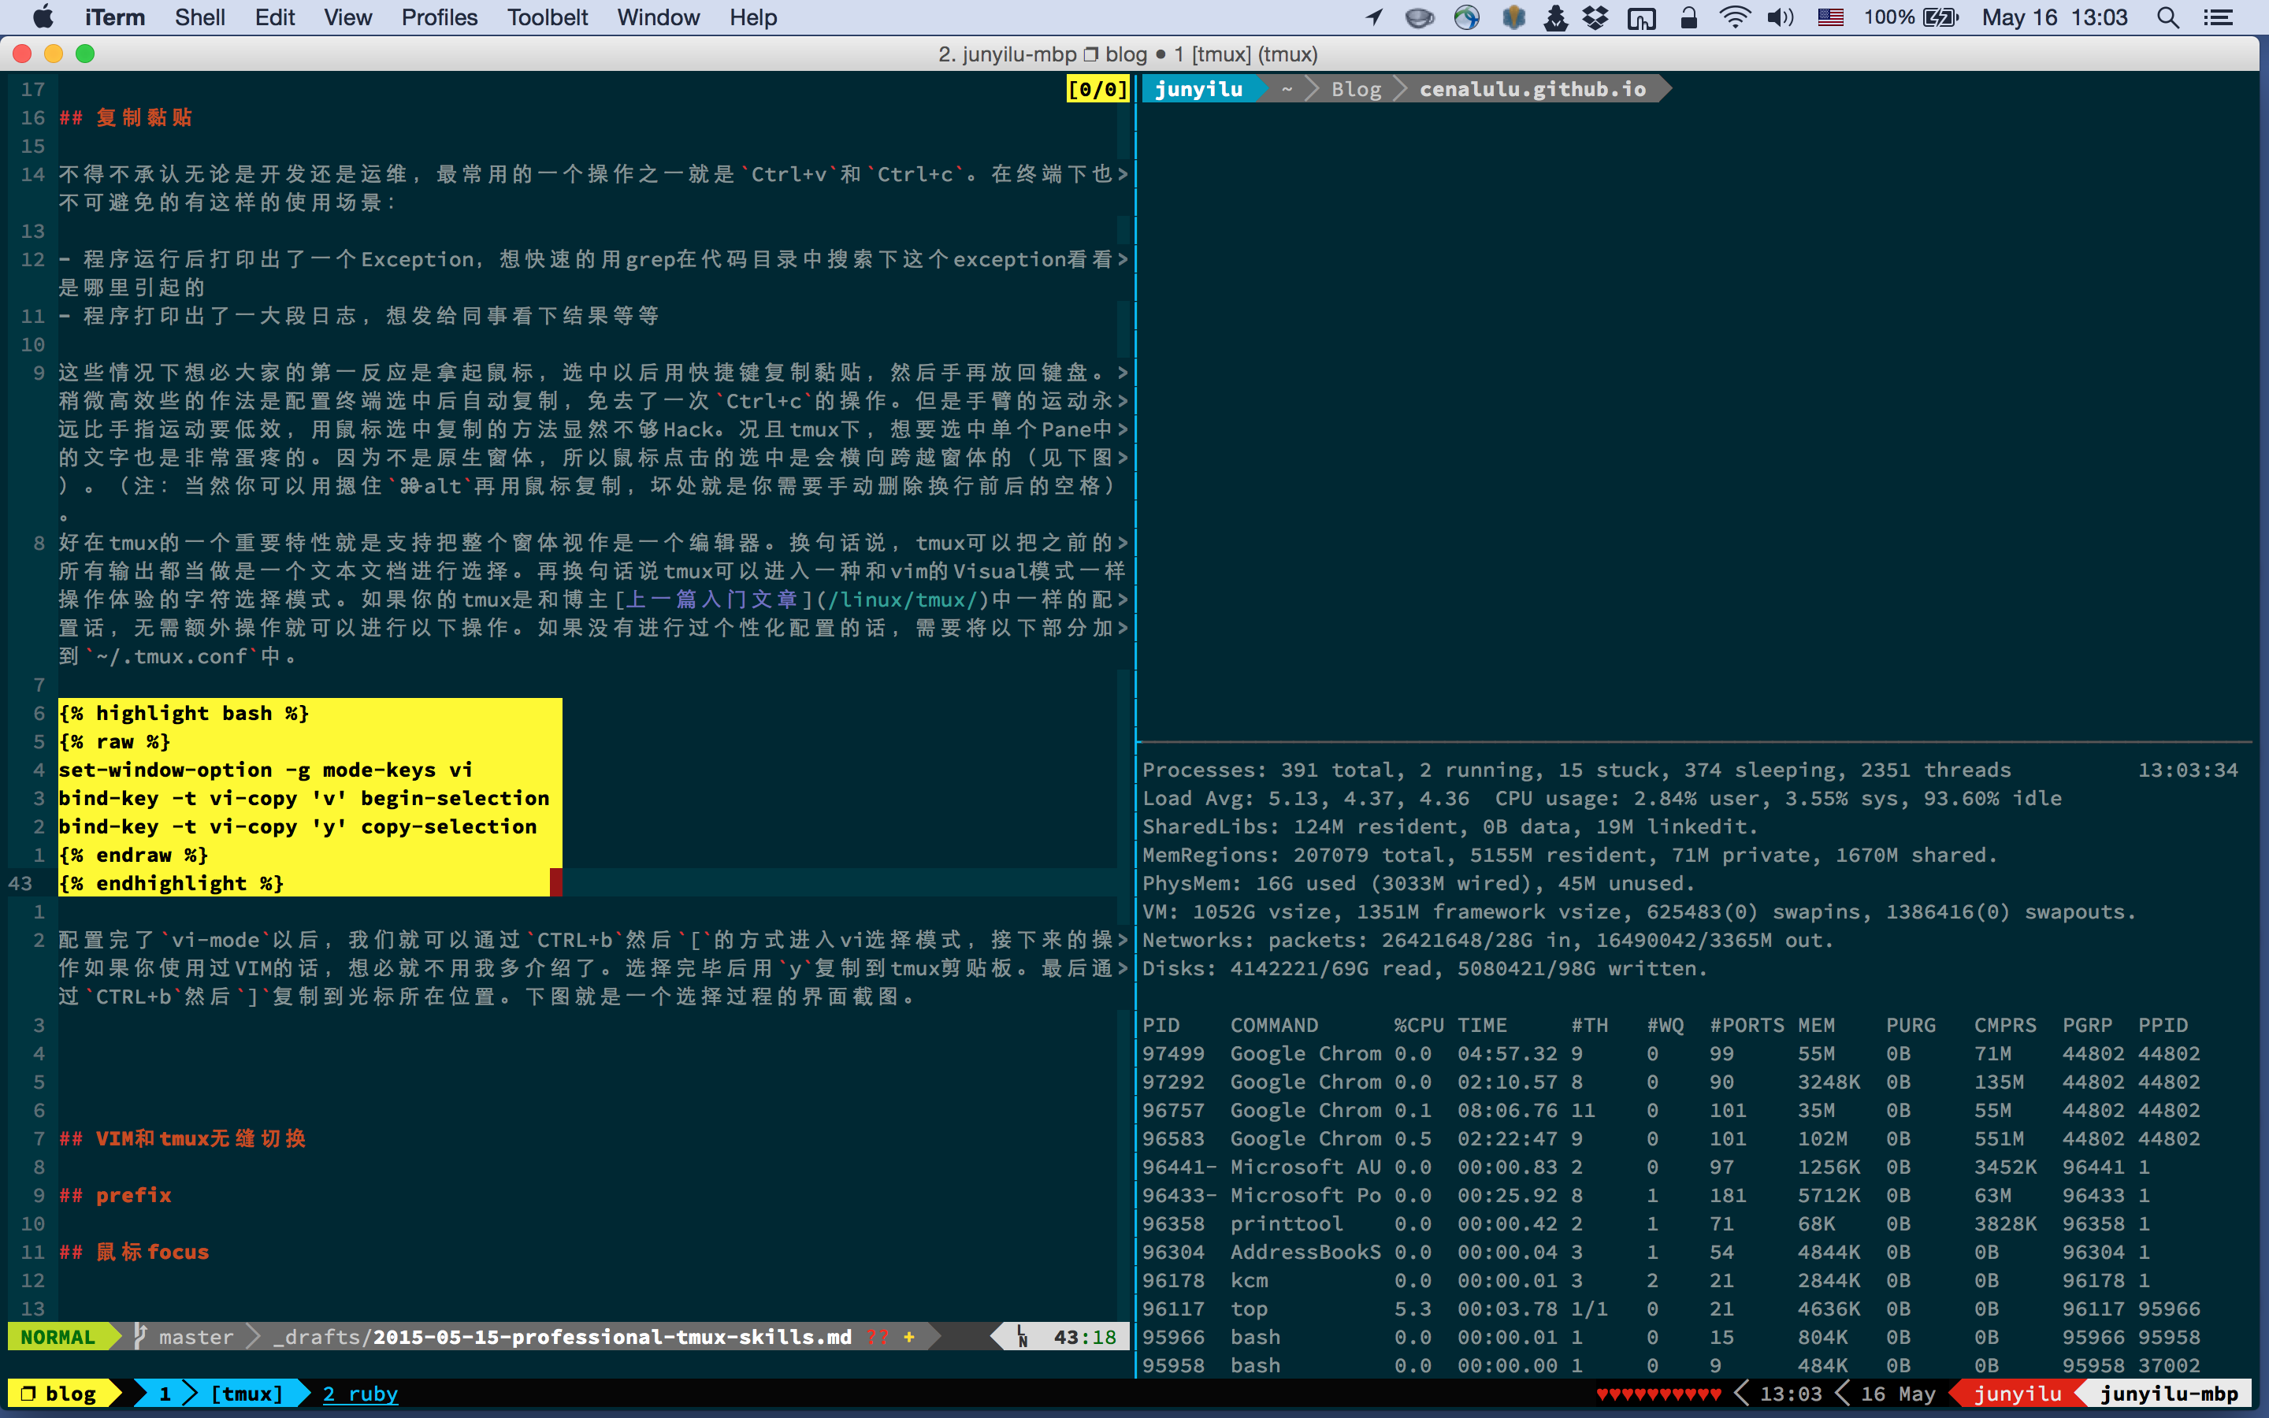Click the 复制黏贴 heading line
The height and width of the screenshot is (1418, 2269).
[125, 117]
